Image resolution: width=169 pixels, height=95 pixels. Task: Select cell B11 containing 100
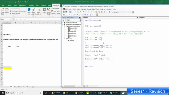click(15, 46)
